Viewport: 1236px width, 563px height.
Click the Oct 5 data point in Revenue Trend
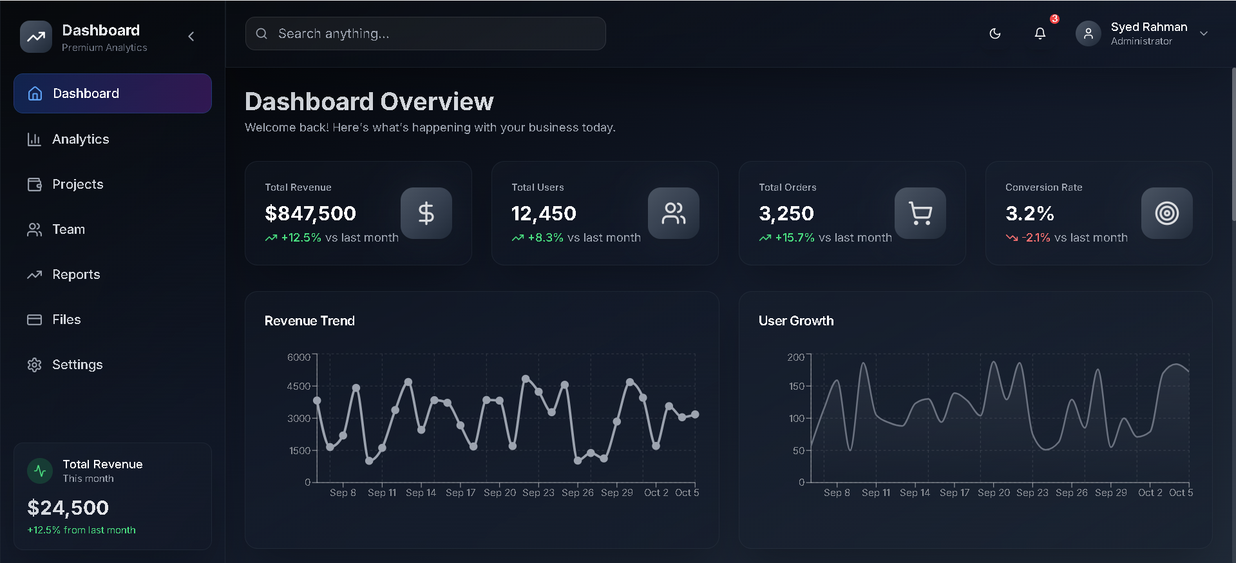click(x=694, y=415)
